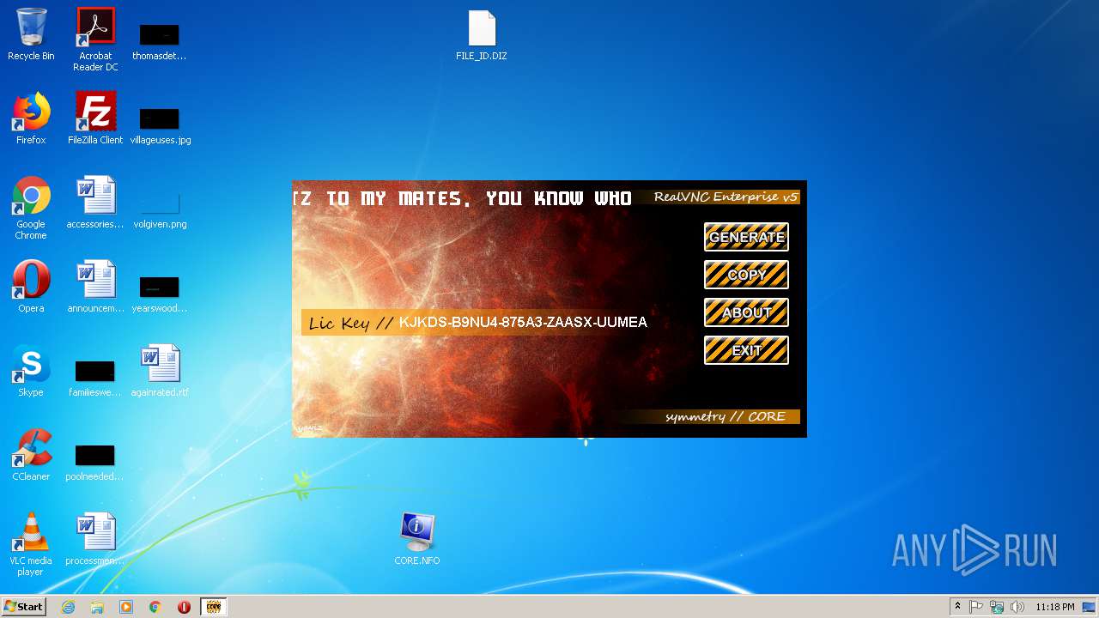Open Chrome from the taskbar

[155, 607]
